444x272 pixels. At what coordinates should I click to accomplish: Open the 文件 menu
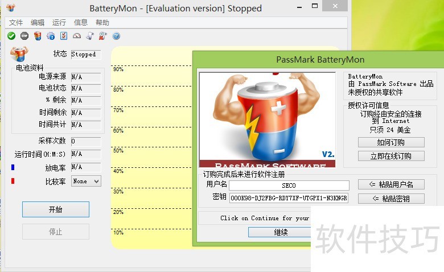[15, 22]
